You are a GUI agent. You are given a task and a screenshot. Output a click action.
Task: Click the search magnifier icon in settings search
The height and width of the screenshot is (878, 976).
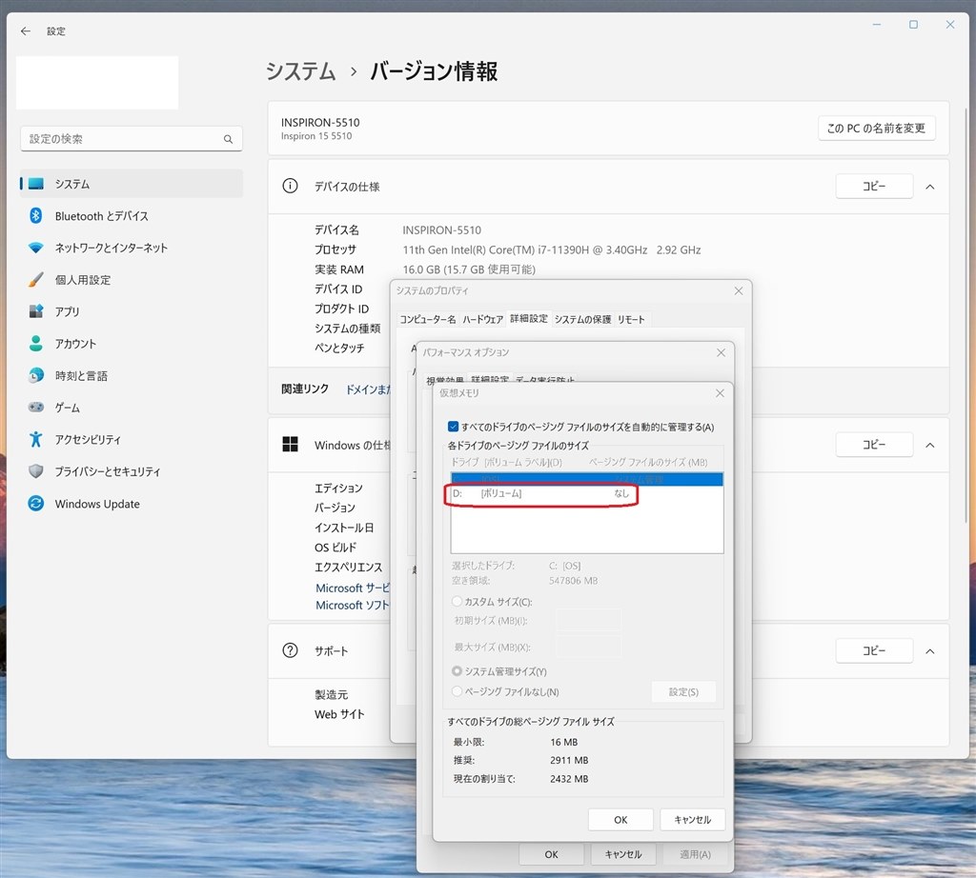pyautogui.click(x=228, y=139)
